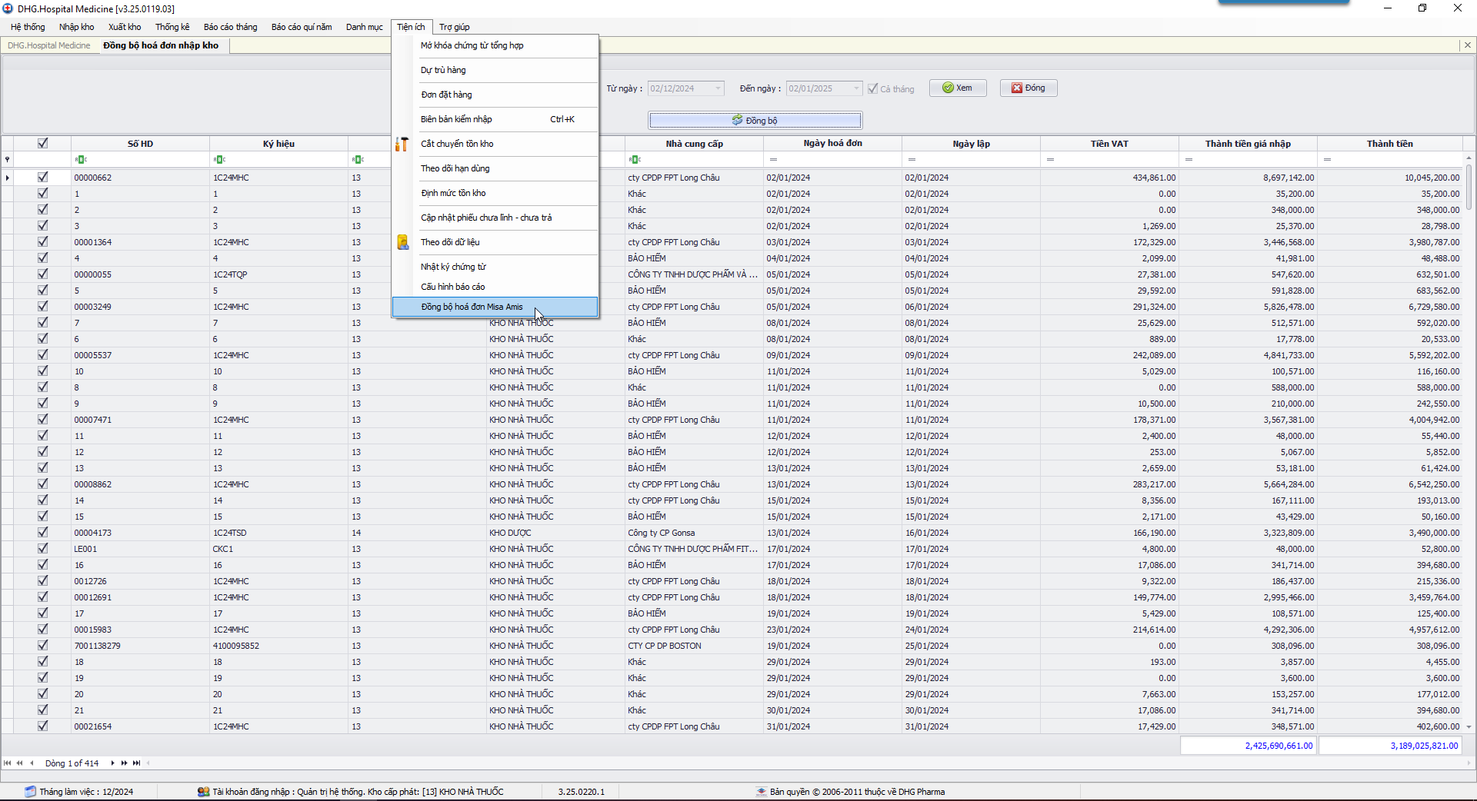Sort by the Ngày hoá đơn column header
Viewport: 1477px width, 801px height.
pyautogui.click(x=832, y=144)
